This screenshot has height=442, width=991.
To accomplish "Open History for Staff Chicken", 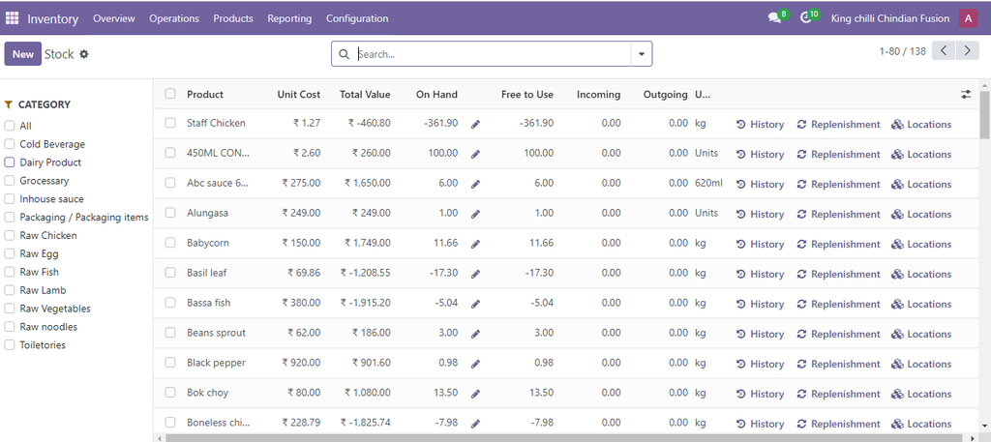I will coord(761,125).
